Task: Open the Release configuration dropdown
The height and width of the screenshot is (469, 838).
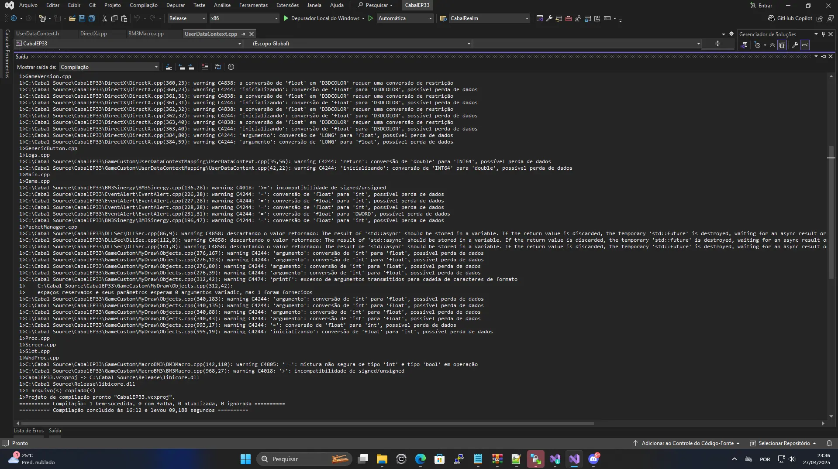Action: (x=187, y=18)
